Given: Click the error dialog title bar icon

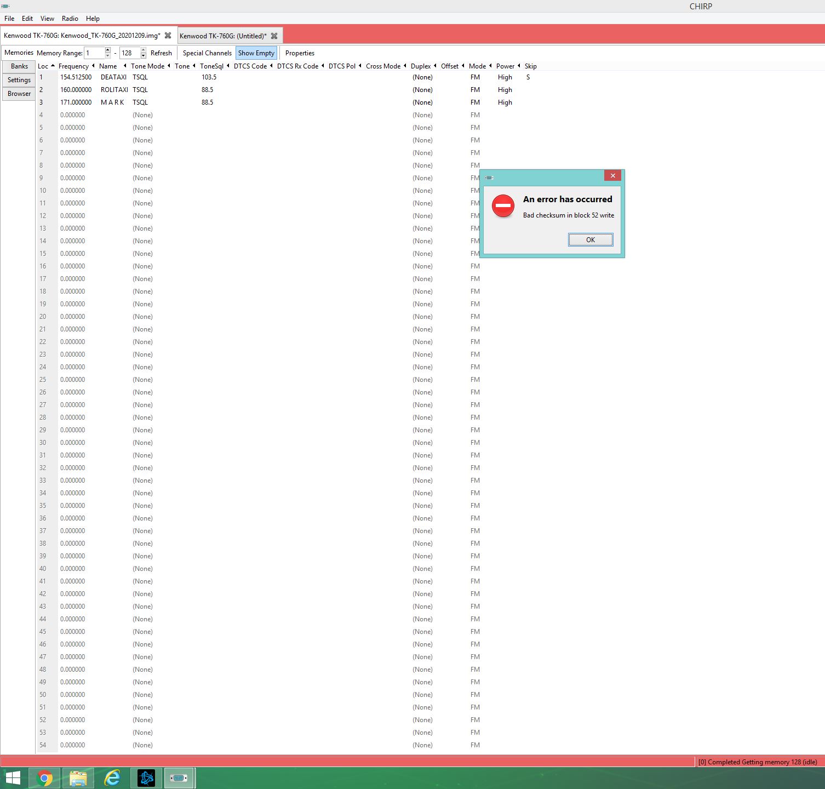Looking at the screenshot, I should (x=489, y=178).
